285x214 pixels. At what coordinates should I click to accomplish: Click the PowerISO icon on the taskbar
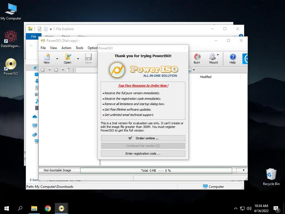click(x=62, y=208)
